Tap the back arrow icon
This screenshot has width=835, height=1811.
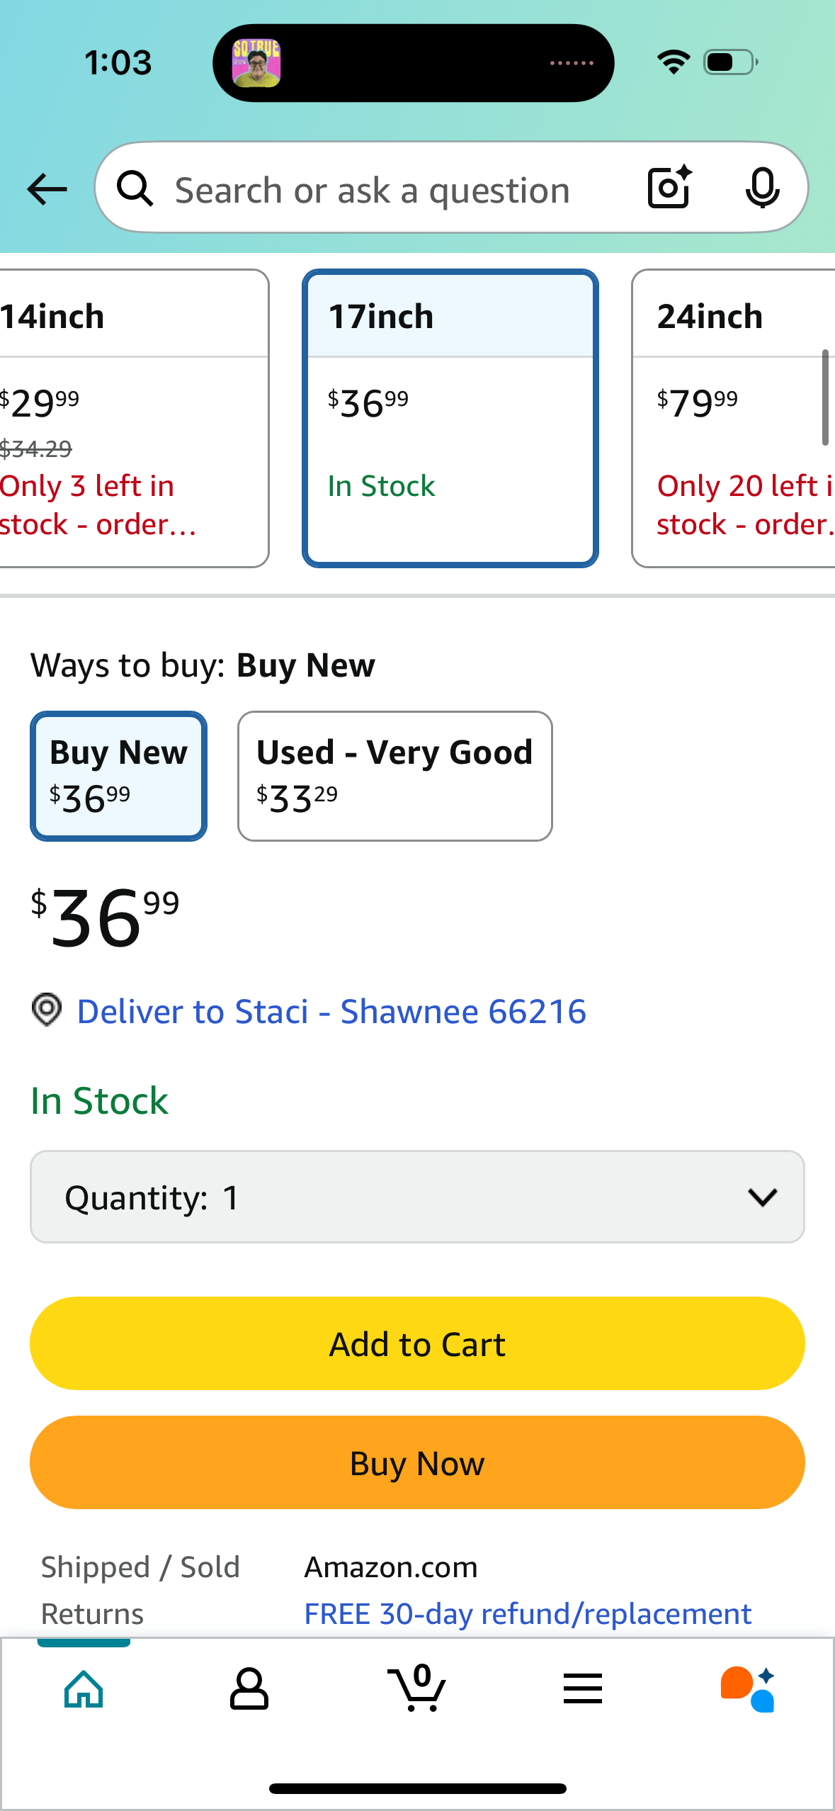(x=47, y=189)
